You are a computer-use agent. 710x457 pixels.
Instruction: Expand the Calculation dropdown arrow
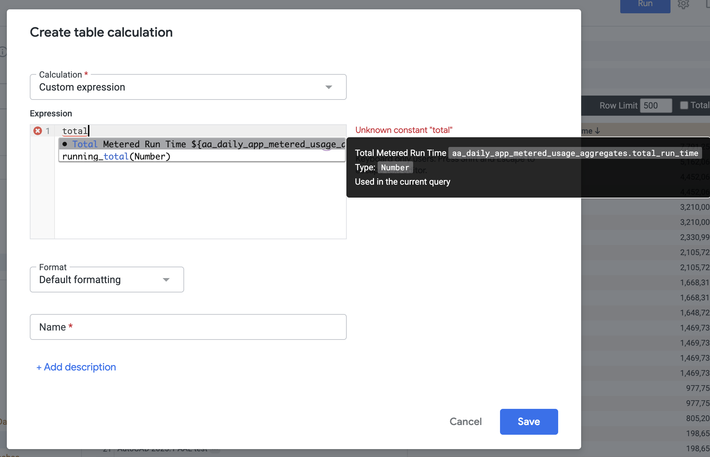click(328, 87)
